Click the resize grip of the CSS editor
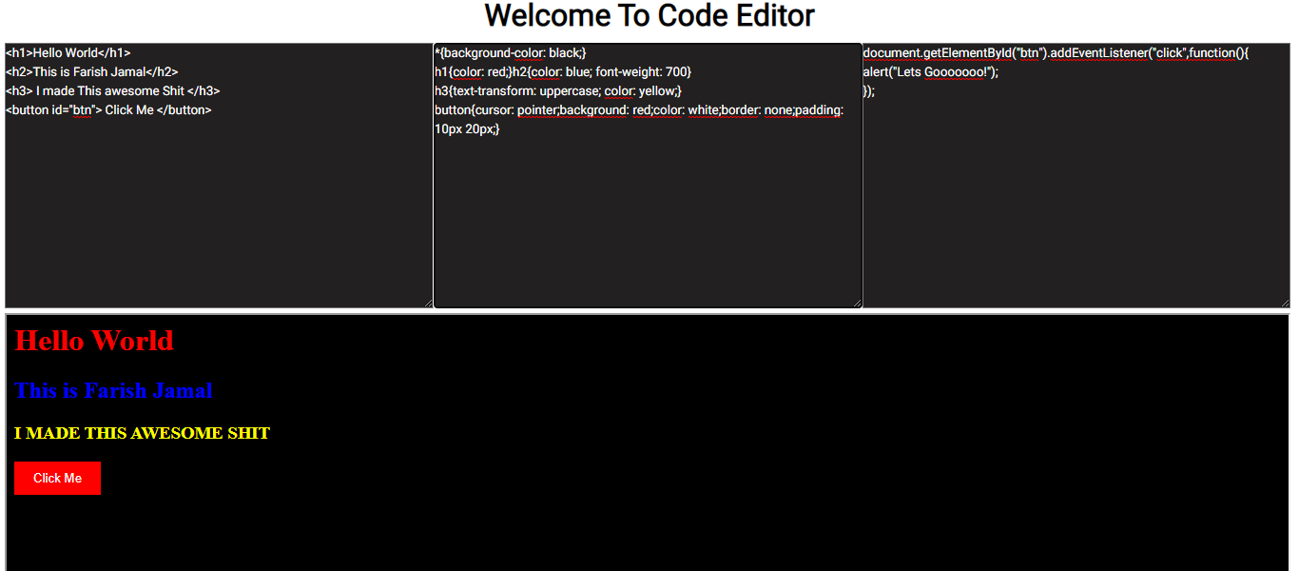Screen dimensions: 1299x571 [x=857, y=302]
